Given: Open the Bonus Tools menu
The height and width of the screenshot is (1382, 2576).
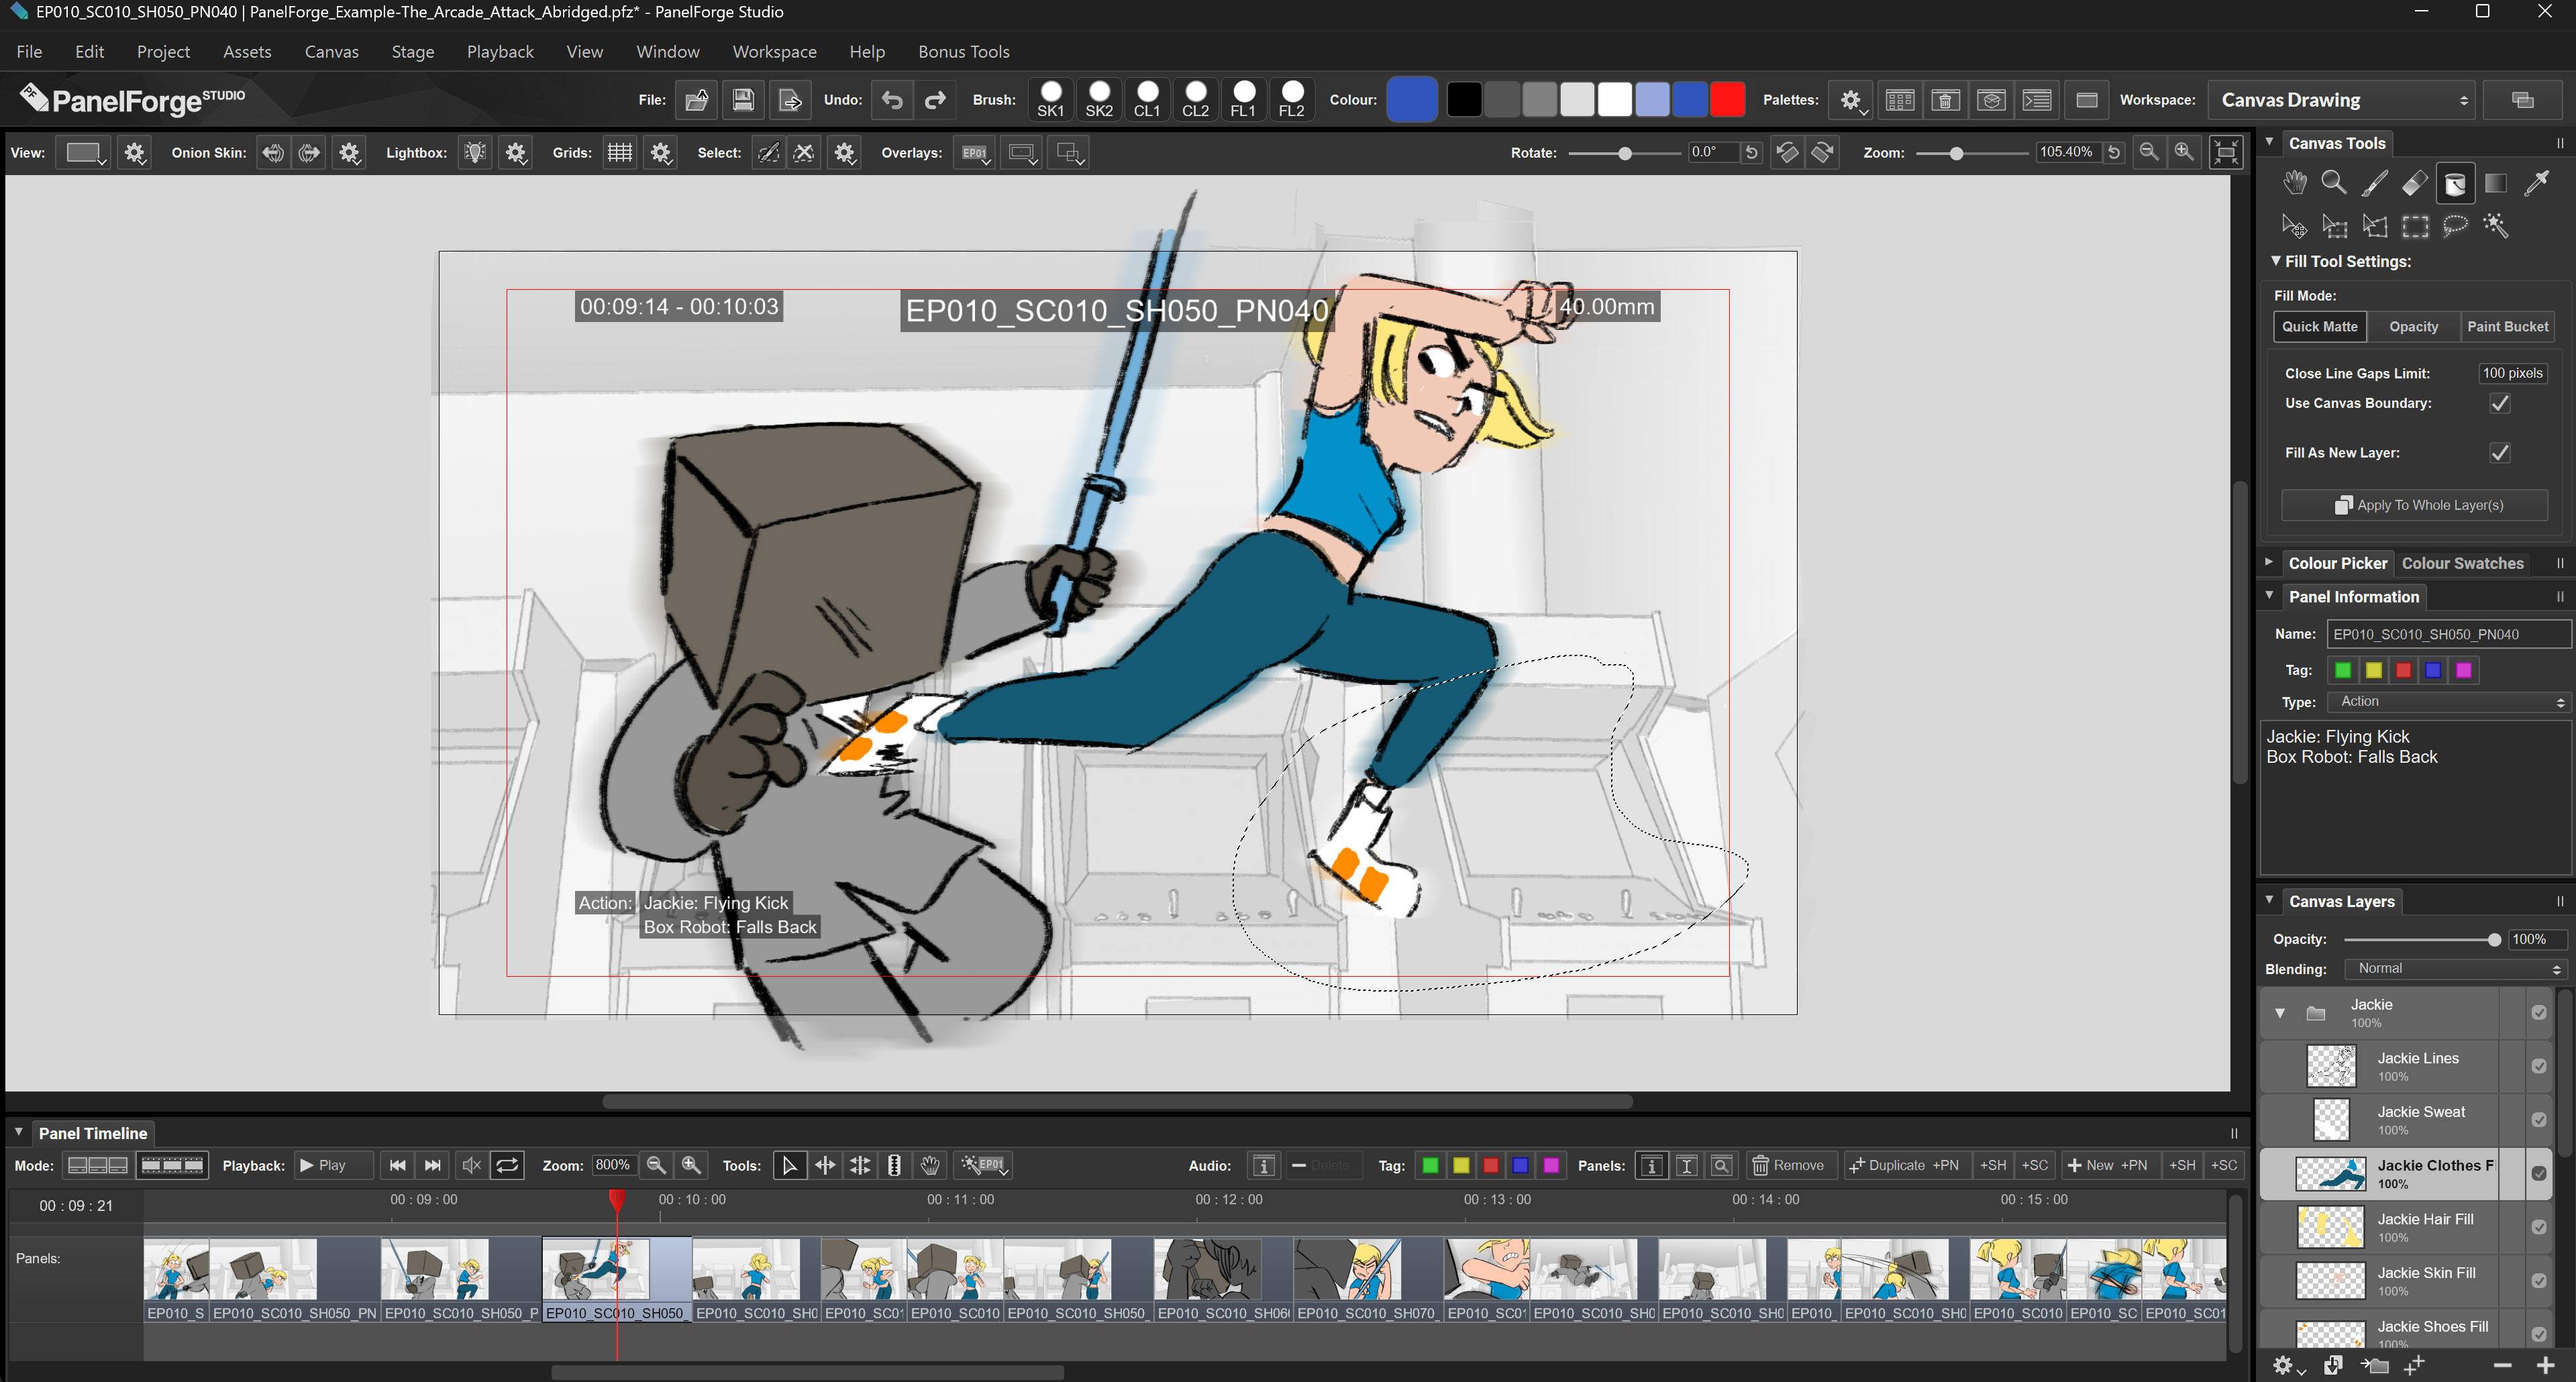Looking at the screenshot, I should pyautogui.click(x=963, y=52).
